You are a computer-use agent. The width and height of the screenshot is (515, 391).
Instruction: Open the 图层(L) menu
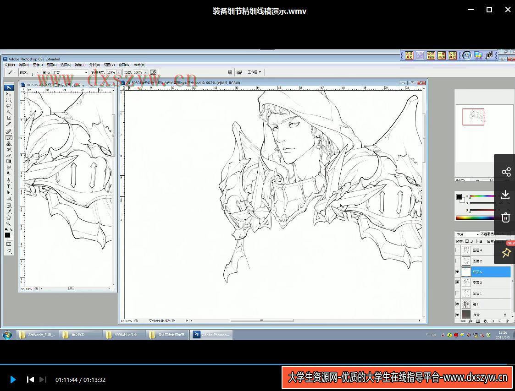[51, 65]
